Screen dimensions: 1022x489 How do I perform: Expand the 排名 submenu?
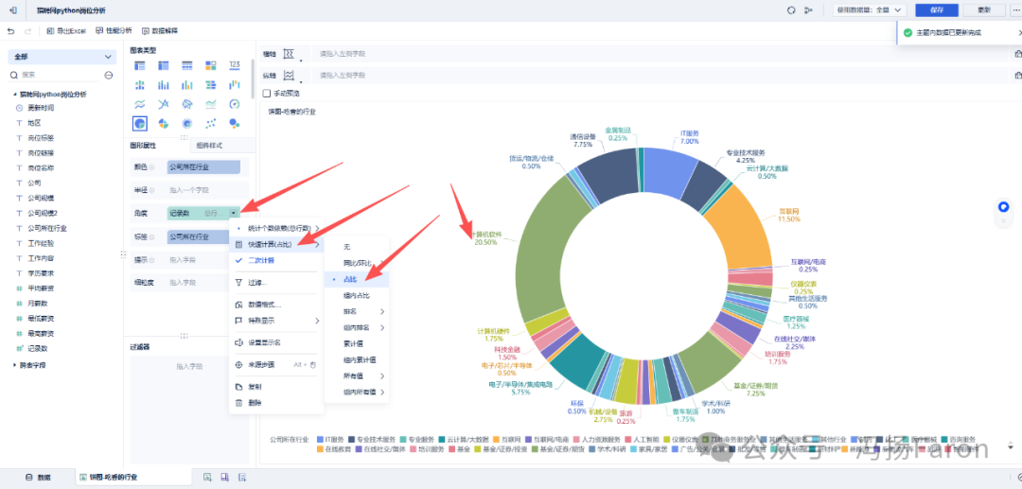coord(357,311)
